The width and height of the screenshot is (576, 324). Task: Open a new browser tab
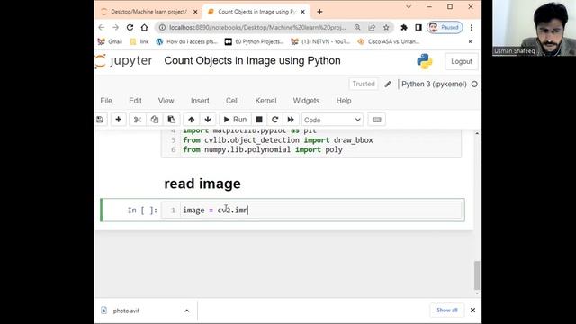[319, 12]
